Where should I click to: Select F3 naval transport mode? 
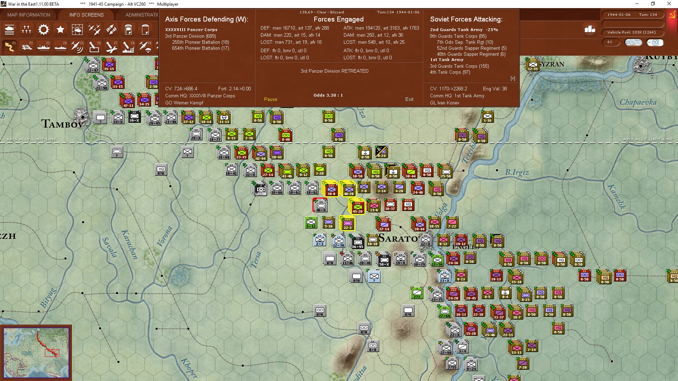[x=44, y=47]
